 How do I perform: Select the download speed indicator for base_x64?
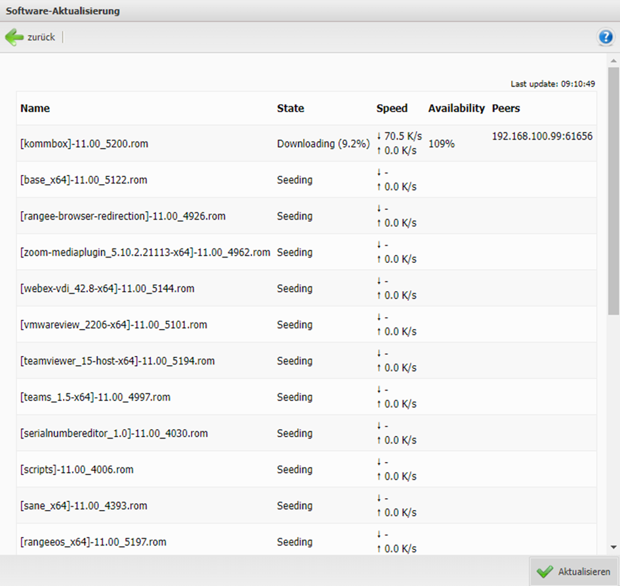coord(379,173)
